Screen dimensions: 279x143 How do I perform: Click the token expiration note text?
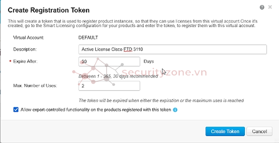pos(161,100)
